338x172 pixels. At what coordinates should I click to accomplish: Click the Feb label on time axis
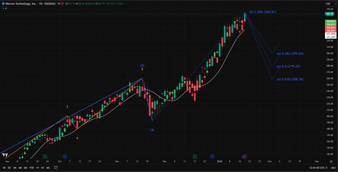270,162
